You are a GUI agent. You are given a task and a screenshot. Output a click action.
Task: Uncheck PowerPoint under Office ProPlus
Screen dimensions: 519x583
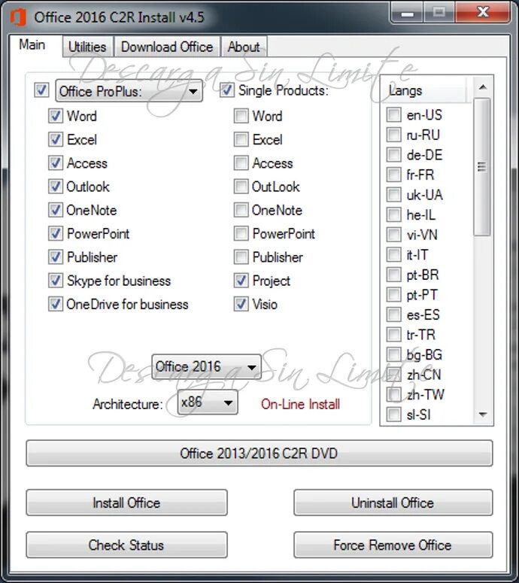coord(56,233)
